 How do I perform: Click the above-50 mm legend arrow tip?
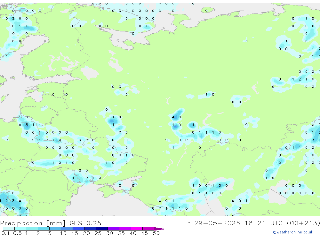coord(160,229)
